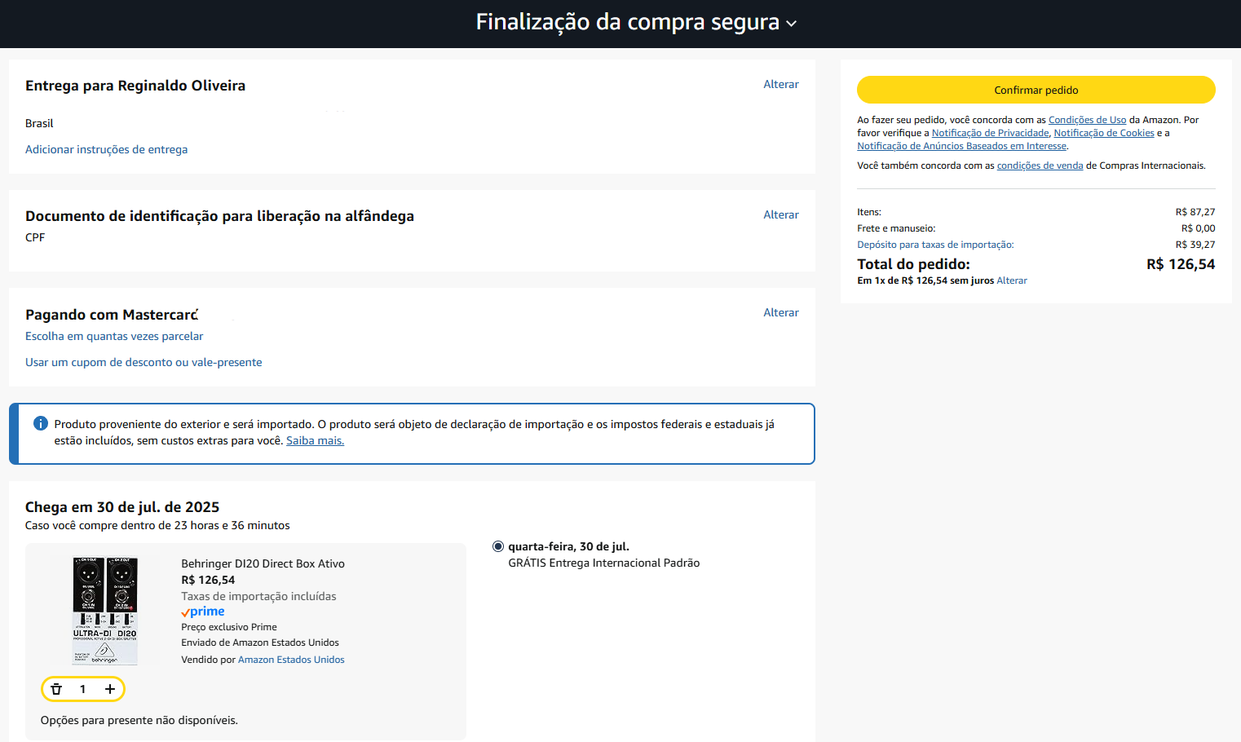Click the Prime checkmark logo
Image resolution: width=1241 pixels, height=742 pixels.
click(203, 612)
